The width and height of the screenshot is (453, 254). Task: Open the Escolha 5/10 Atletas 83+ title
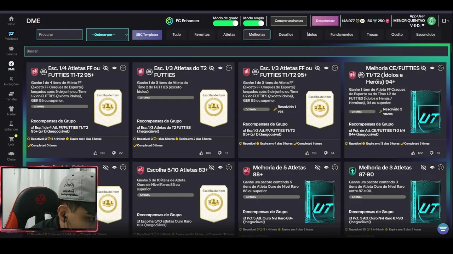tap(178, 170)
